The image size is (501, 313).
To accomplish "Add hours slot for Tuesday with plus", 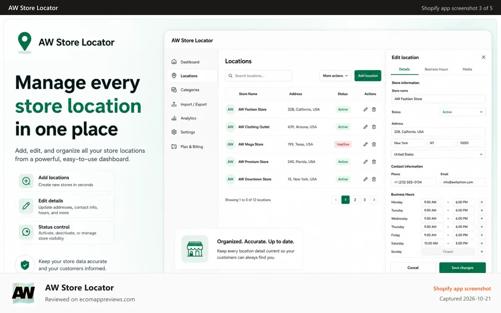I will 482,210.
